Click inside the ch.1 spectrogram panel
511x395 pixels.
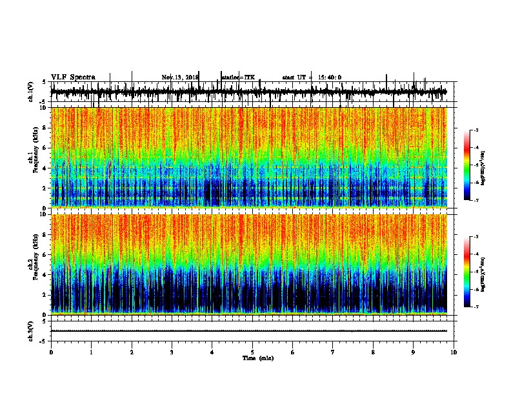click(249, 157)
